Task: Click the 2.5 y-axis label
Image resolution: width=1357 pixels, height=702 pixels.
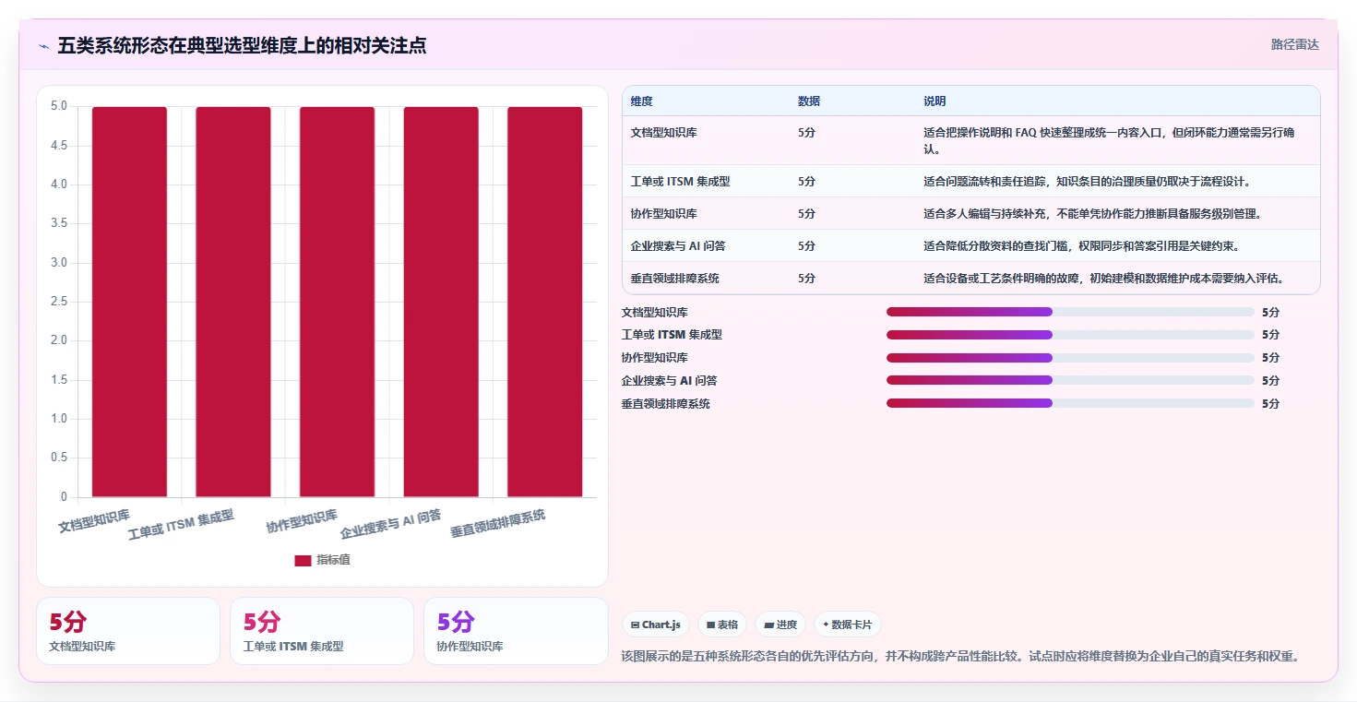Action: [x=59, y=302]
